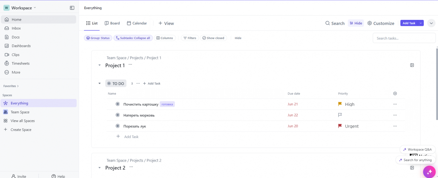Image resolution: width=438 pixels, height=178 pixels.
Task: Open the Add Task dropdown arrow
Action: click(x=421, y=23)
